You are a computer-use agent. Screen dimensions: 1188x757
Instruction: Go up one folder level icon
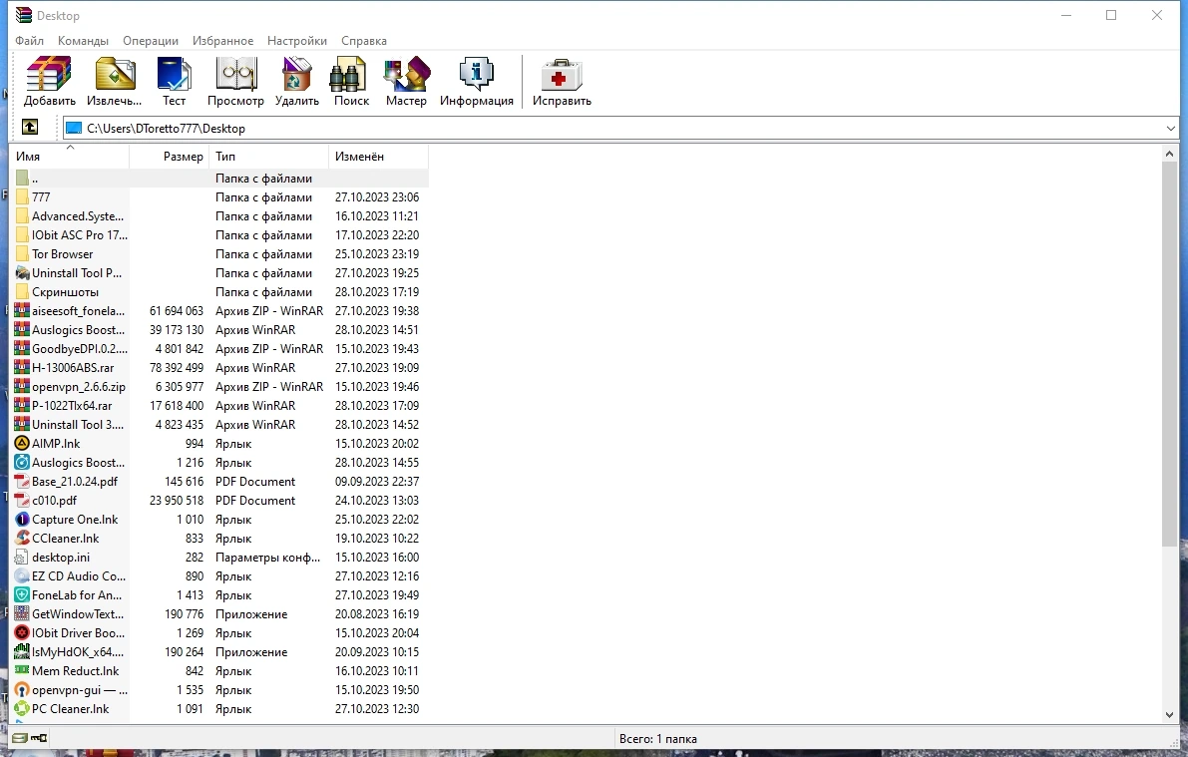[30, 127]
